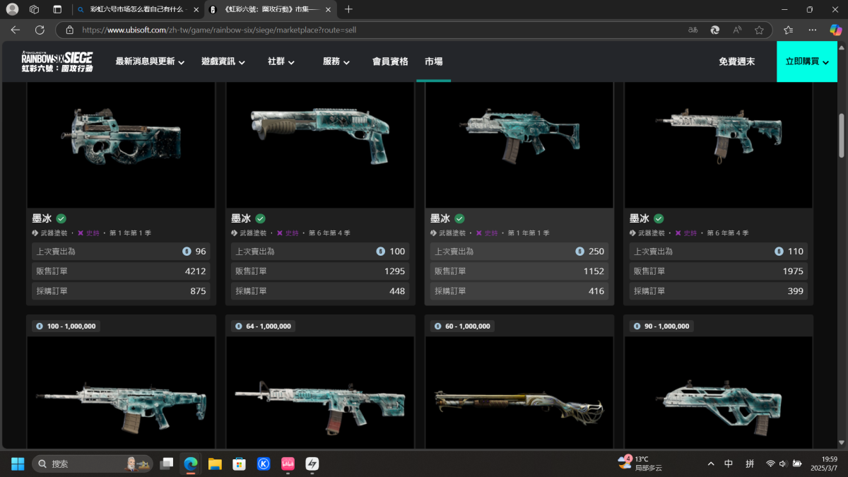Screen dimensions: 848x477
Task: Reload the page with the refresh icon
Action: pos(40,30)
